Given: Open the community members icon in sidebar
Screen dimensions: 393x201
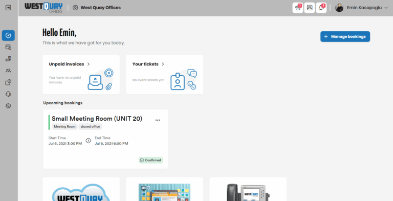Looking at the screenshot, I should [x=8, y=71].
